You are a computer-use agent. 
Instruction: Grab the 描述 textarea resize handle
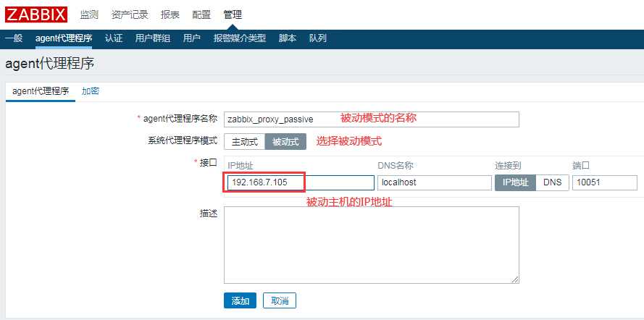click(x=516, y=279)
